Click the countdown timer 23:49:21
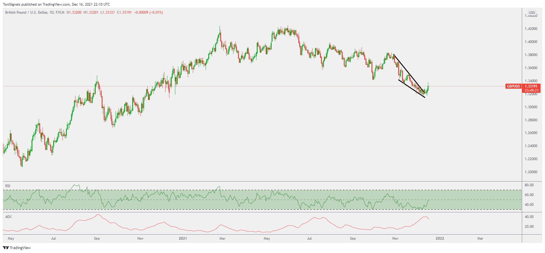This screenshot has width=545, height=253. tap(531, 90)
